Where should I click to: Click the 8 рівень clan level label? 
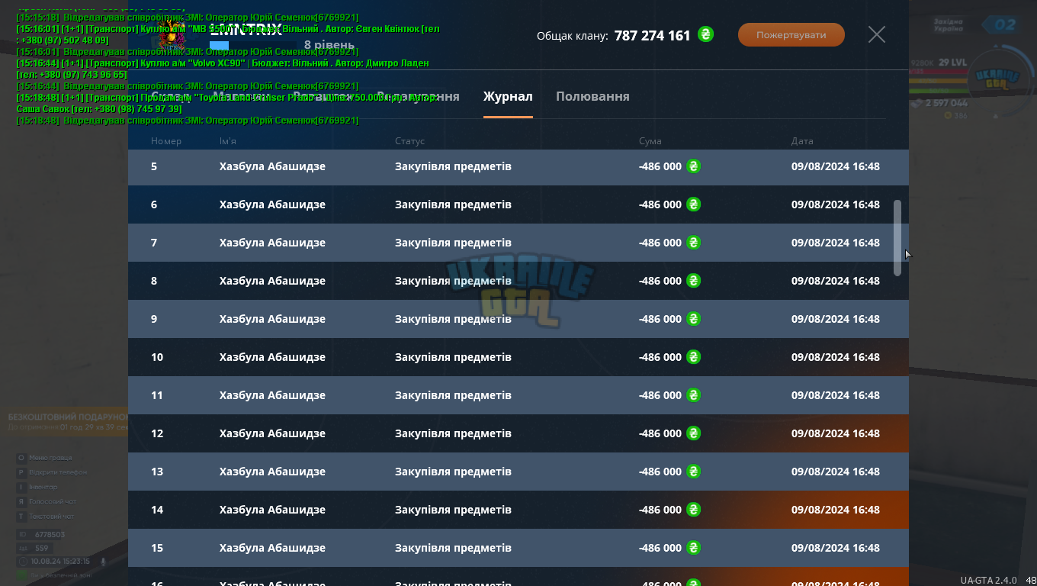(x=329, y=45)
